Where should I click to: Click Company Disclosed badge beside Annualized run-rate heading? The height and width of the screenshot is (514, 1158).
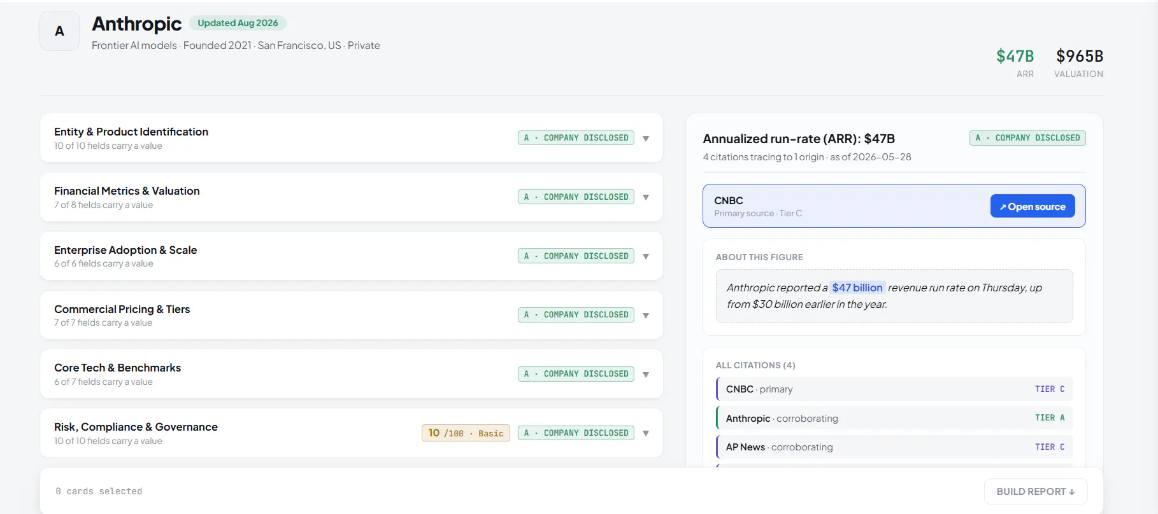coord(1027,137)
